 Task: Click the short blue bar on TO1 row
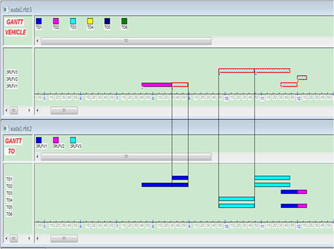(180, 178)
